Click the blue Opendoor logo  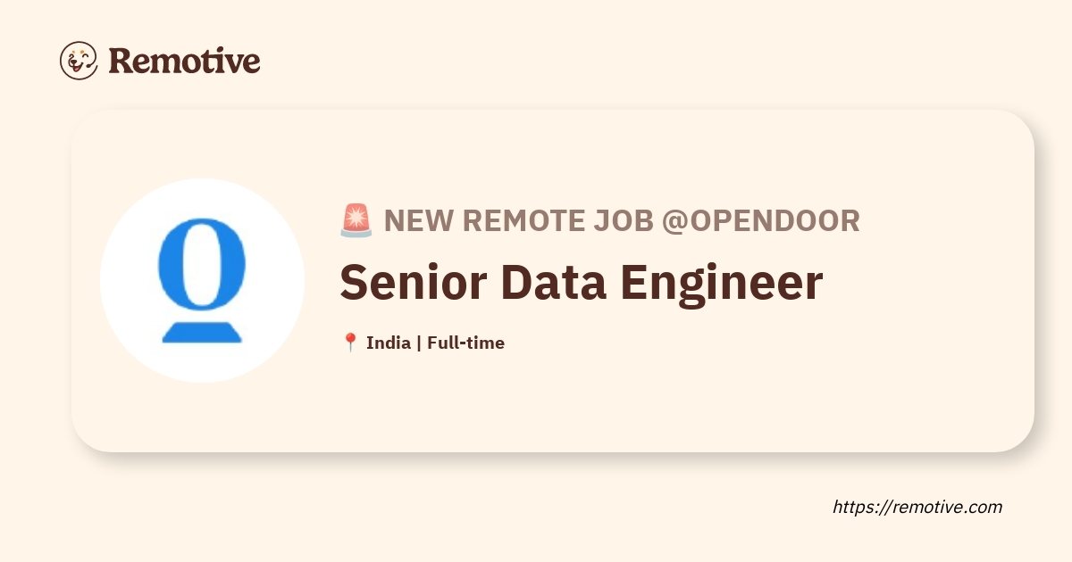202,280
